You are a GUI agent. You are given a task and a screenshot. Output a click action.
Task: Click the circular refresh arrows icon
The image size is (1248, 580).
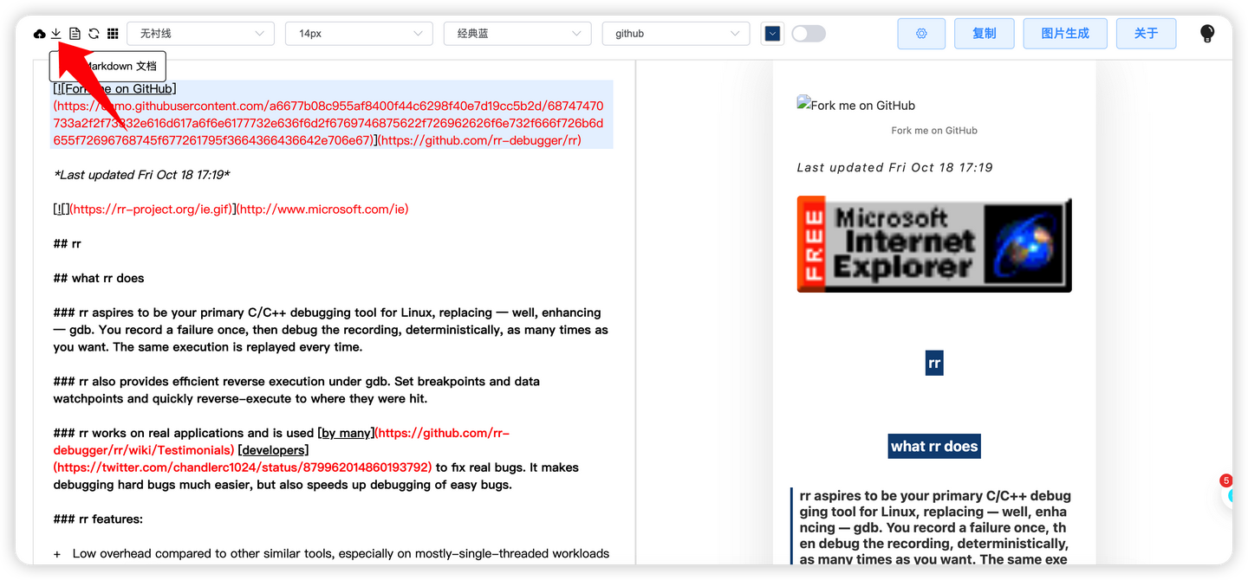pos(94,34)
